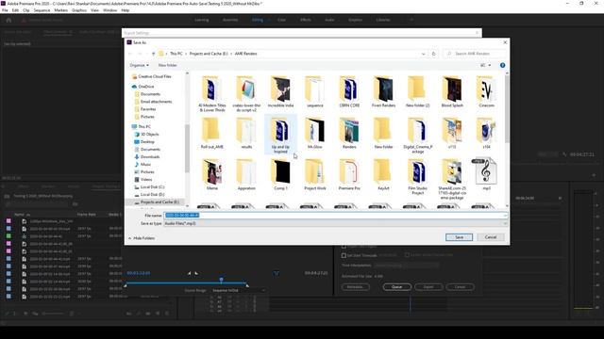
Task: Click the Export button in Export Settings
Action: 428,287
